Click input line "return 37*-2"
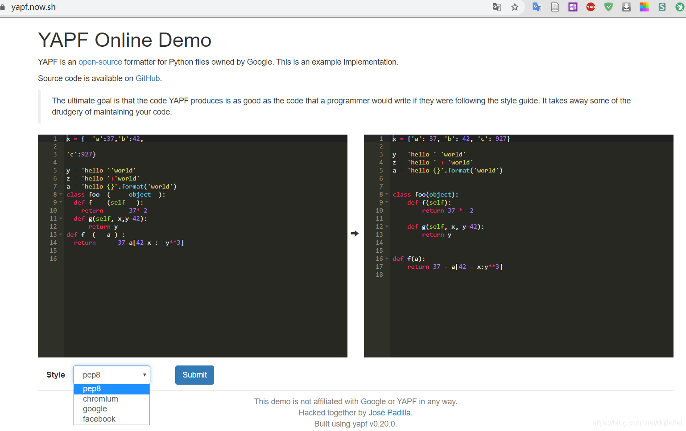Viewport: 686px width, 431px height. tap(114, 210)
